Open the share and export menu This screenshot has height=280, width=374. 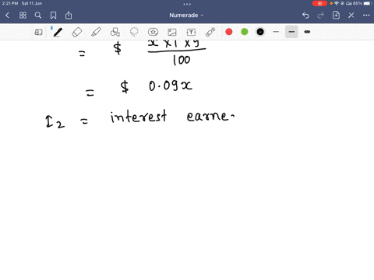tap(69, 16)
